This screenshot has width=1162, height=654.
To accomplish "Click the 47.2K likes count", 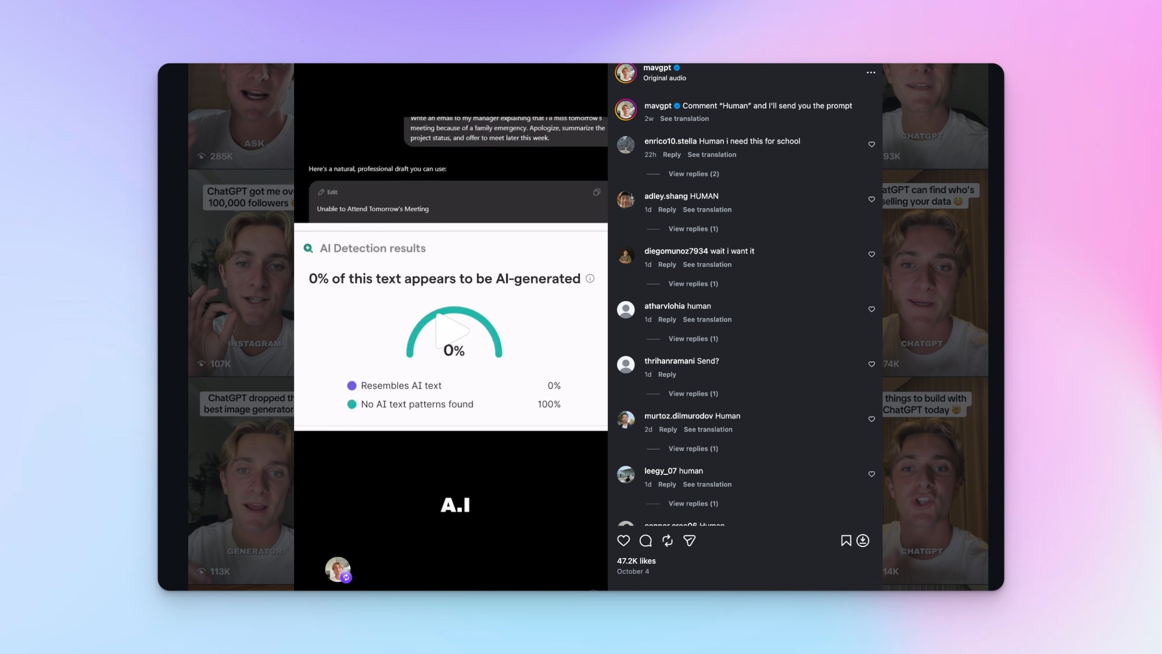I will click(x=636, y=561).
